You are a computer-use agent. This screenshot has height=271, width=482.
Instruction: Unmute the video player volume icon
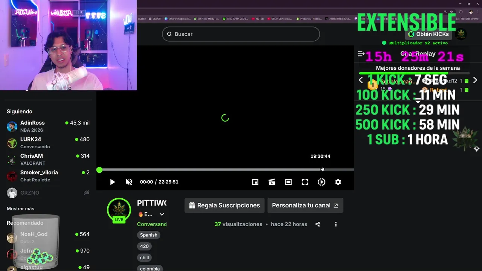coord(129,182)
